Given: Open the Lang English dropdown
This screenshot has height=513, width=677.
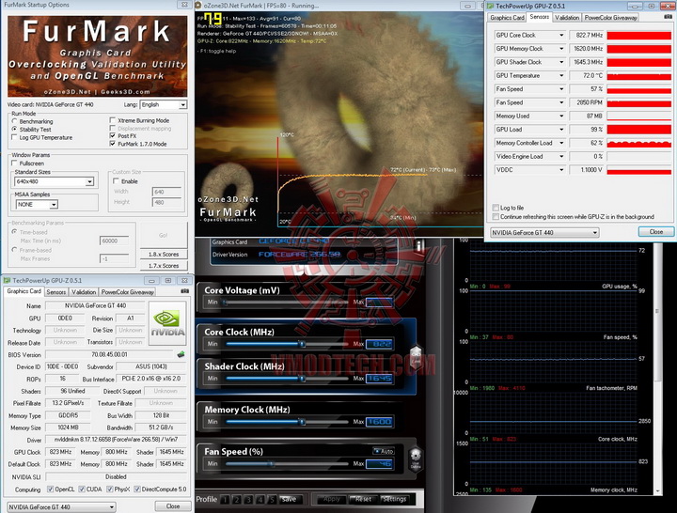Looking at the screenshot, I should [183, 105].
